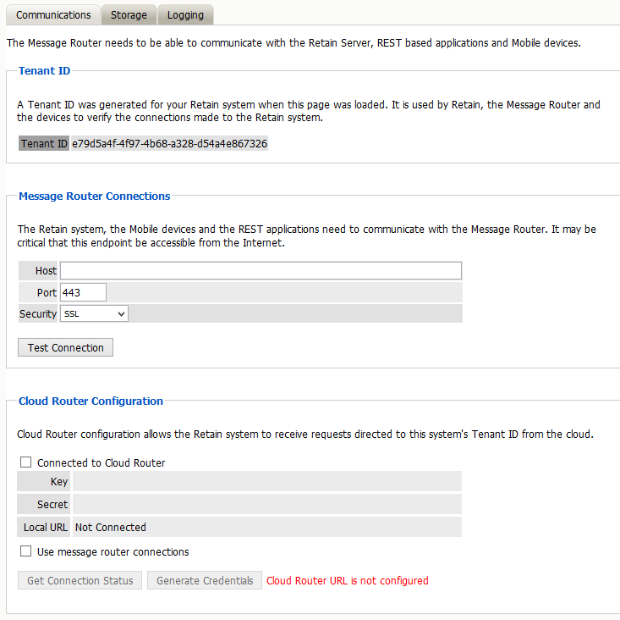This screenshot has height=620, width=620.
Task: Select the Communications tab
Action: tap(53, 15)
